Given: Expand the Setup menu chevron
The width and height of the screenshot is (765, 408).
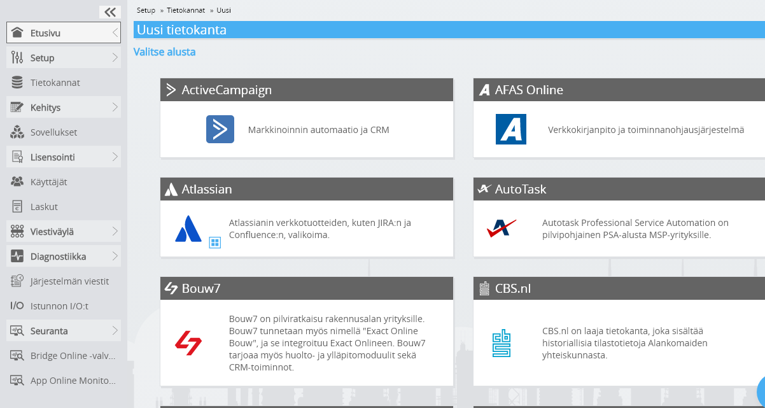Looking at the screenshot, I should point(115,58).
